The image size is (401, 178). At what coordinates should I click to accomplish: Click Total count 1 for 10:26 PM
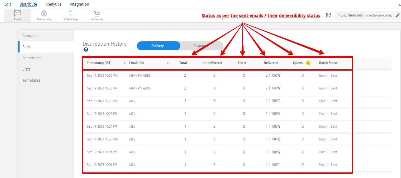click(185, 101)
